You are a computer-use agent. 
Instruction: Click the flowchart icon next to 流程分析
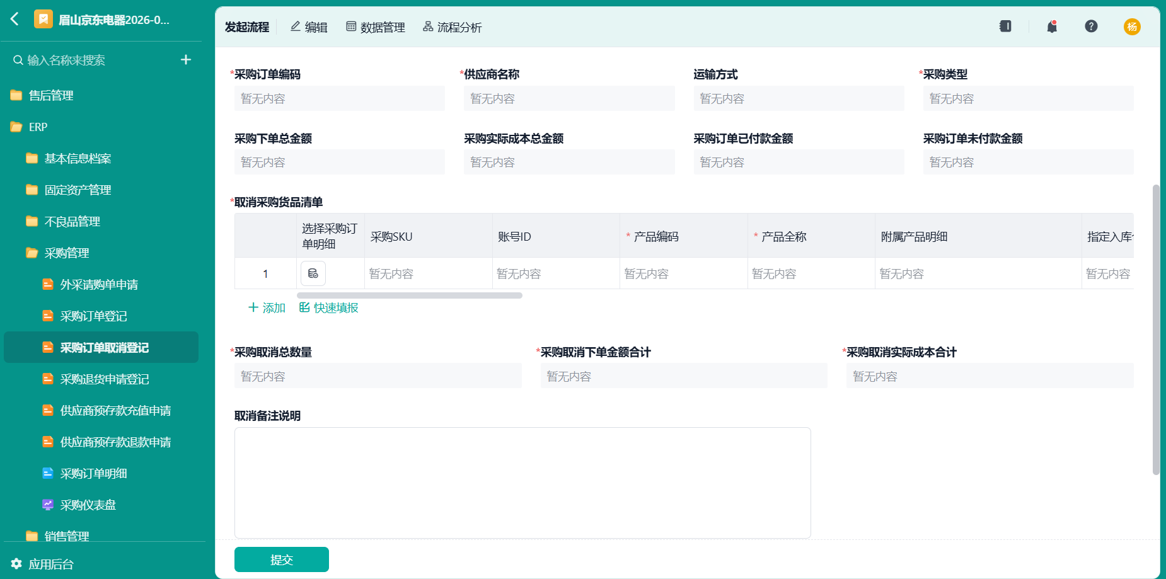[428, 26]
